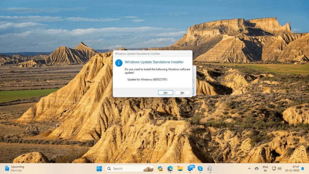Open File Explorer from taskbar
The width and height of the screenshot is (309, 174).
pyautogui.click(x=180, y=169)
